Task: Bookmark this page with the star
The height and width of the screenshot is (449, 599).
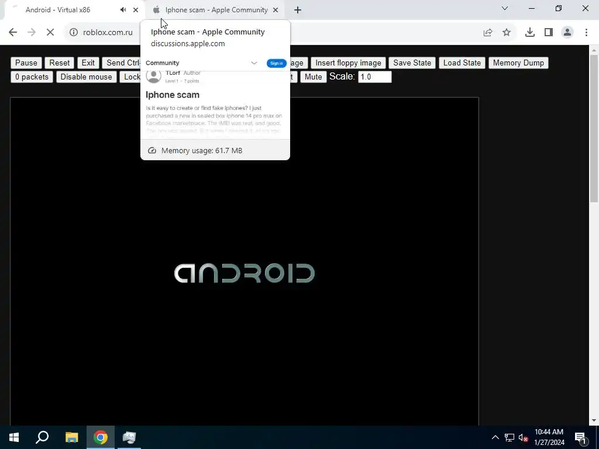Action: click(507, 33)
